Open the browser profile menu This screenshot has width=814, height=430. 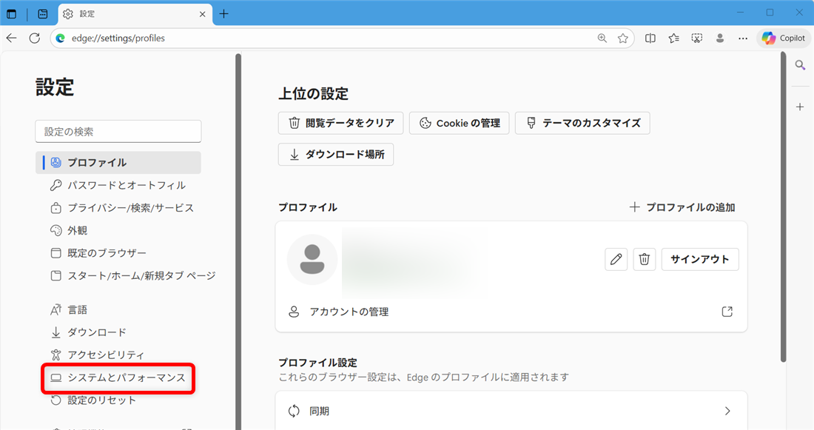(x=719, y=38)
